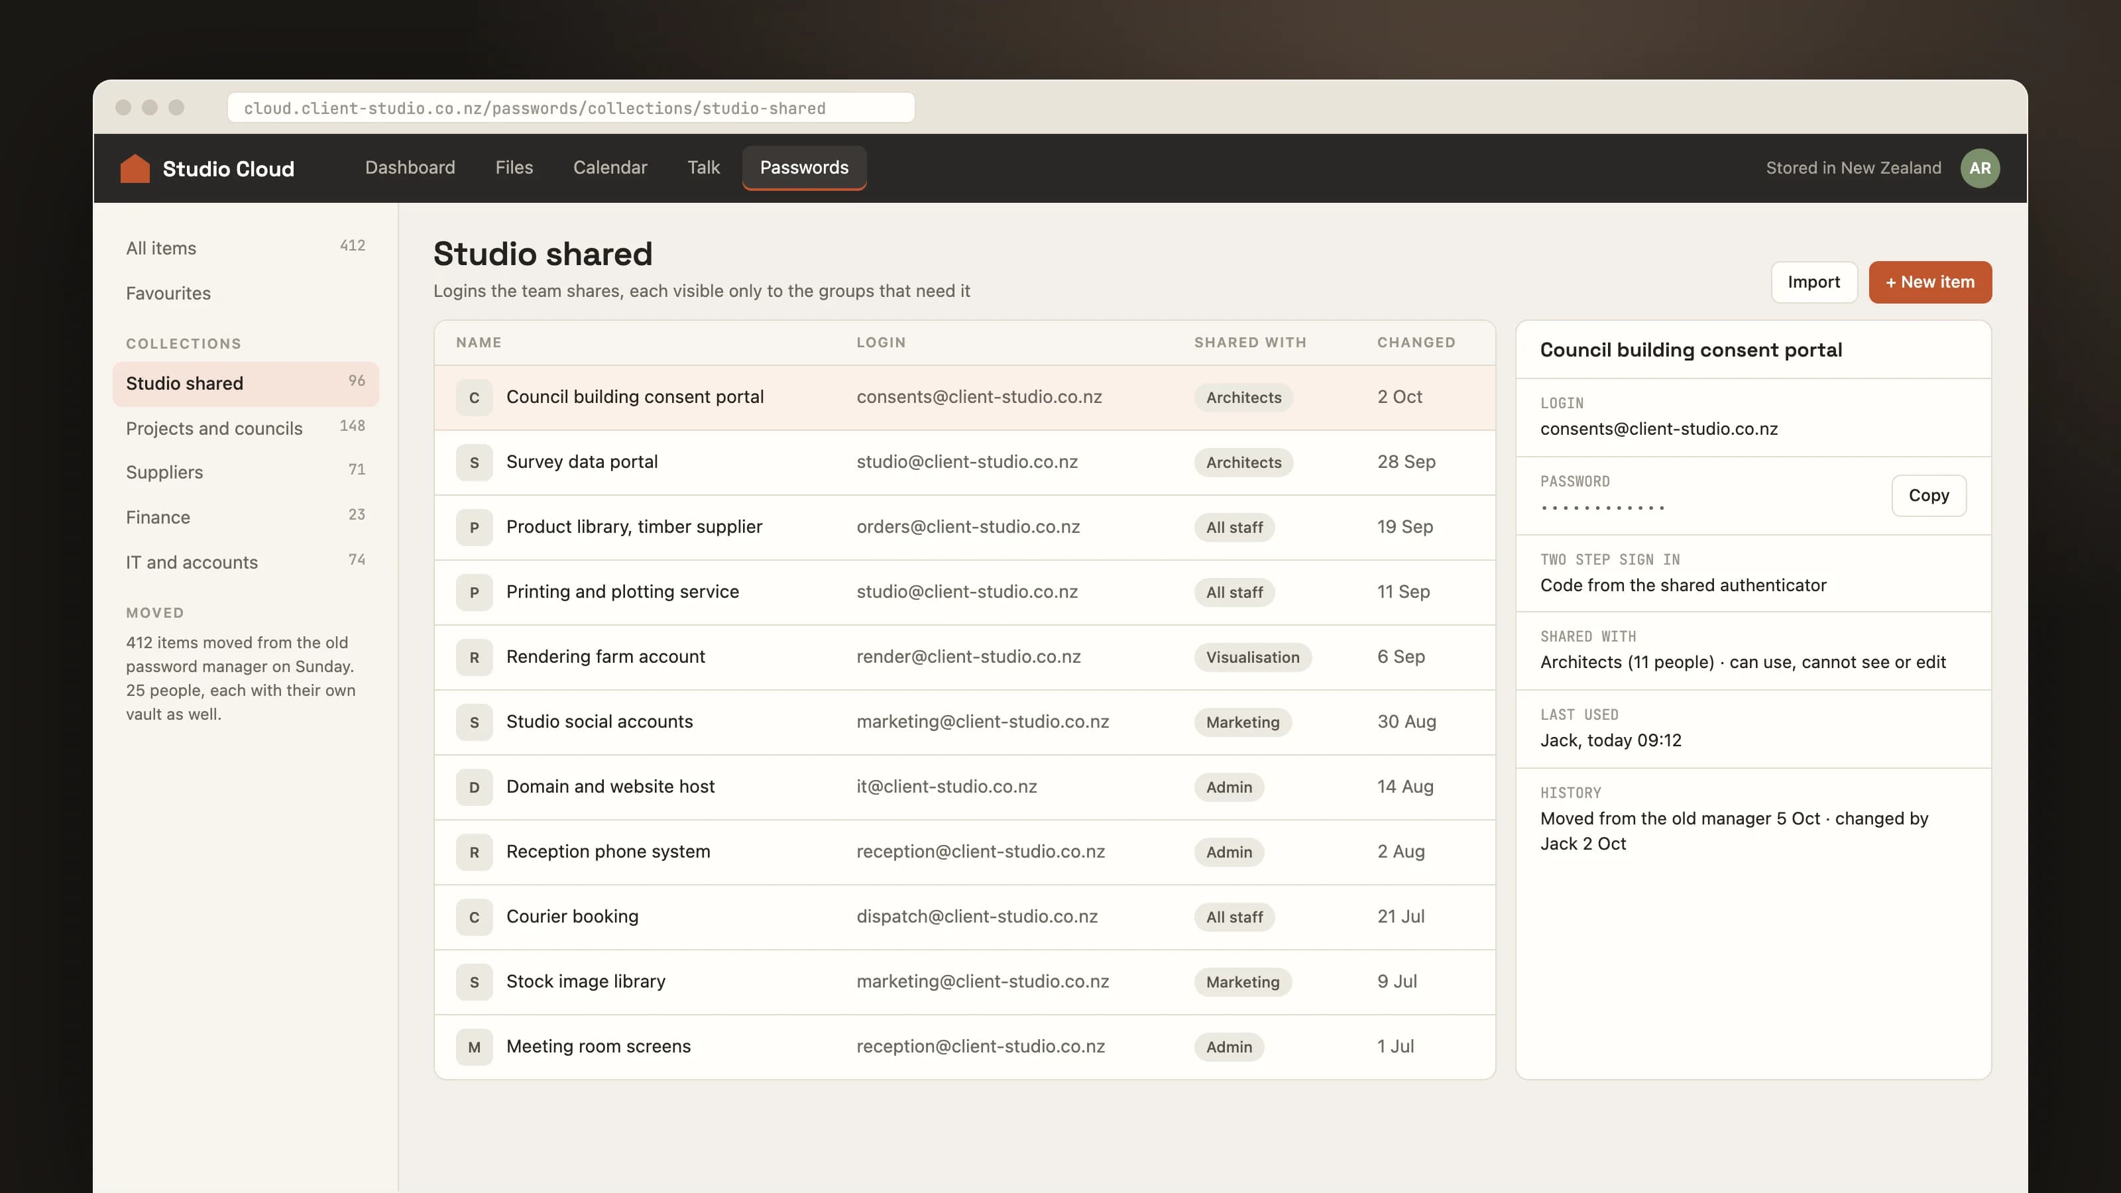
Task: Show All items in the sidebar
Action: (x=245, y=248)
